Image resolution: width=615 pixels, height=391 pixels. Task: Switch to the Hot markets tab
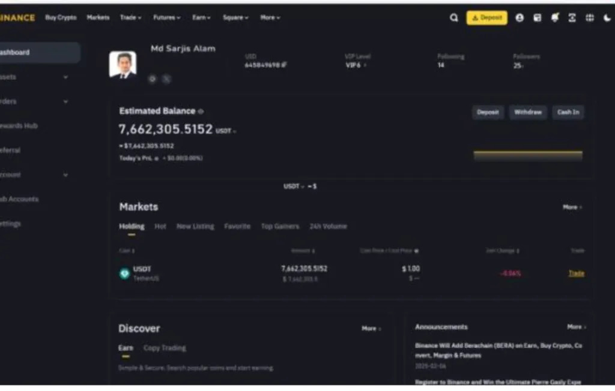click(x=160, y=227)
